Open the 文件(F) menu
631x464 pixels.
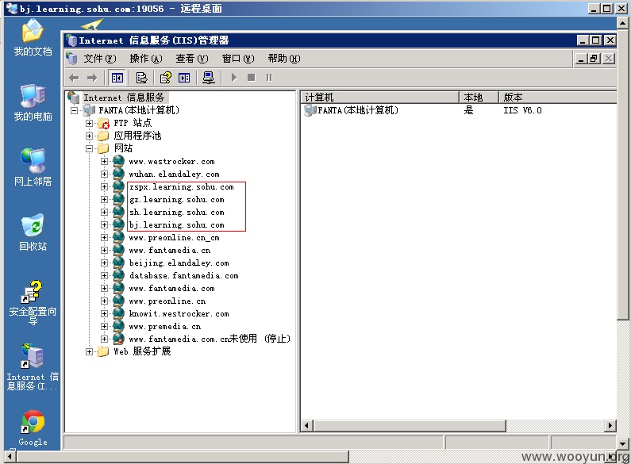(x=100, y=59)
